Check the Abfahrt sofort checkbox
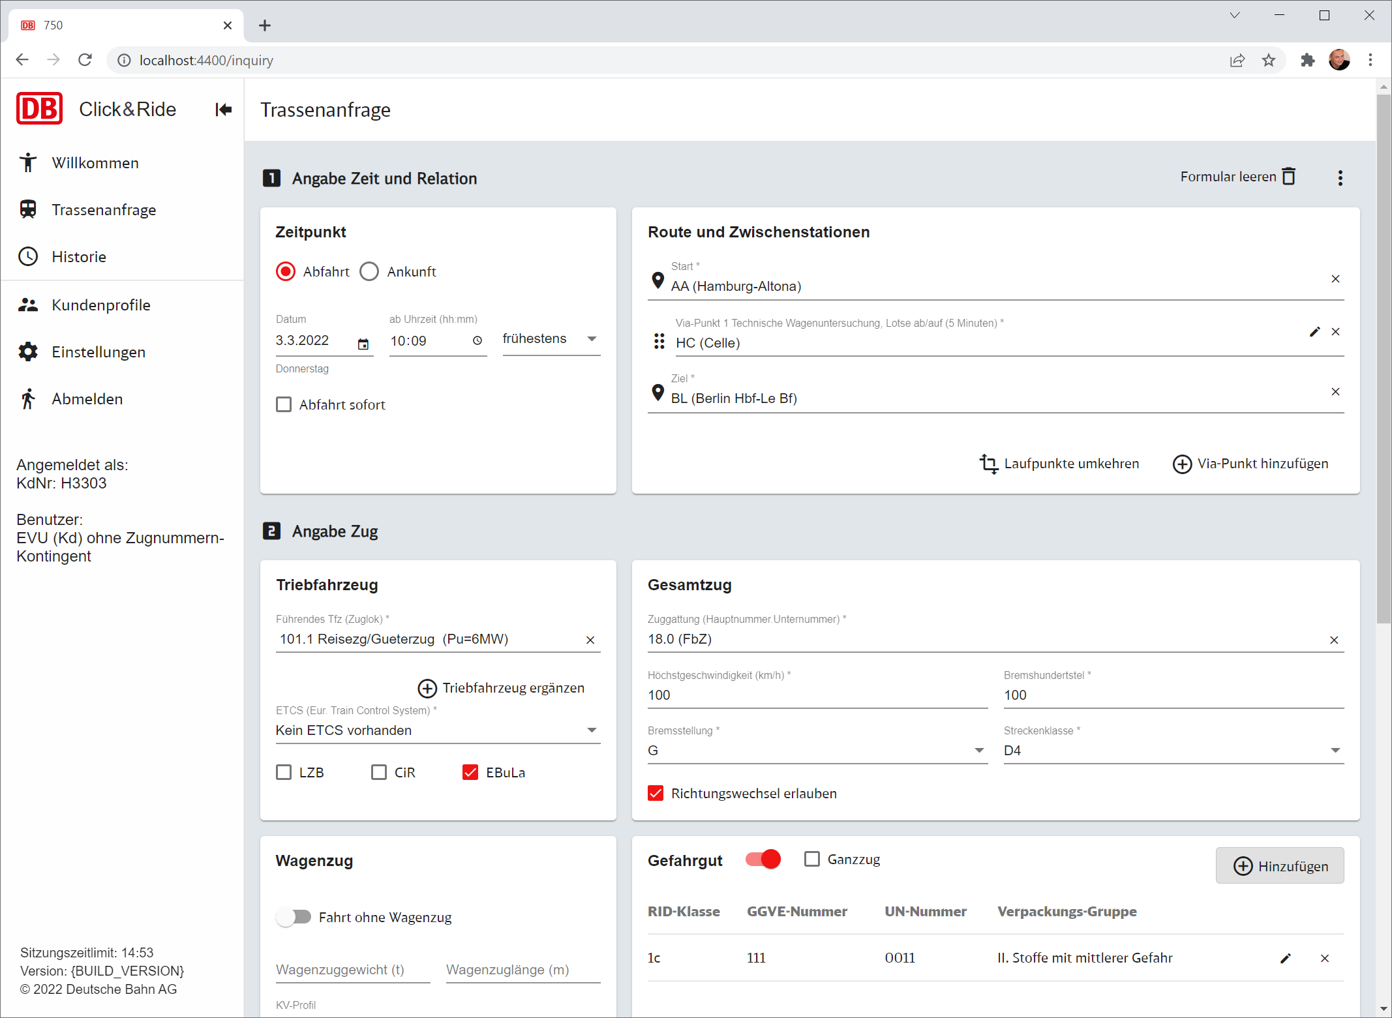Screen dimensions: 1392x1018 click(284, 405)
